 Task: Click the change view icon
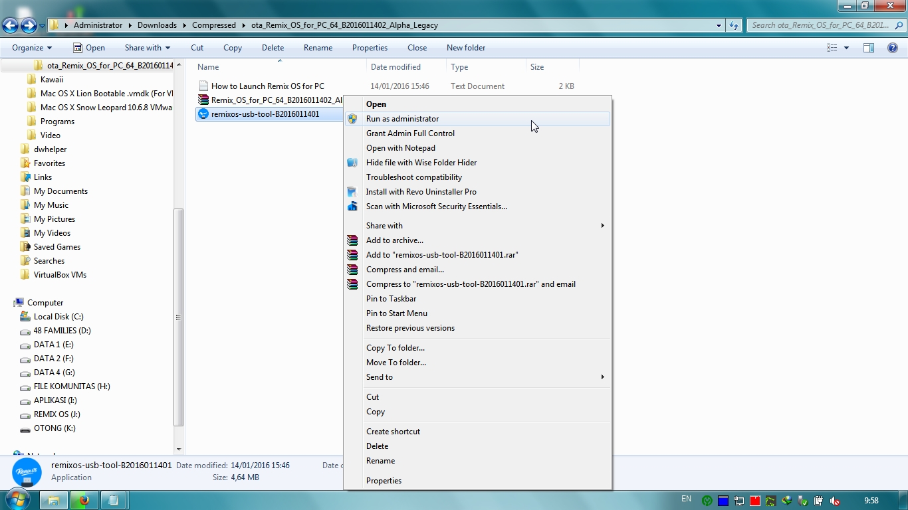click(x=832, y=48)
